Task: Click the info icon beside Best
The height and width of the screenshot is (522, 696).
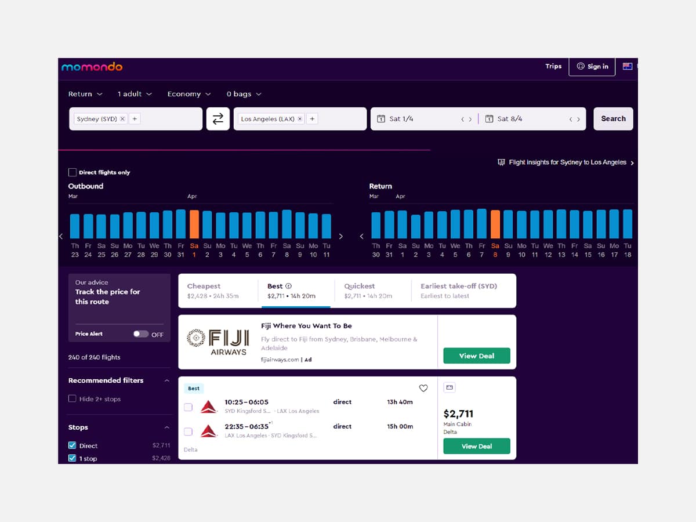Action: (289, 286)
